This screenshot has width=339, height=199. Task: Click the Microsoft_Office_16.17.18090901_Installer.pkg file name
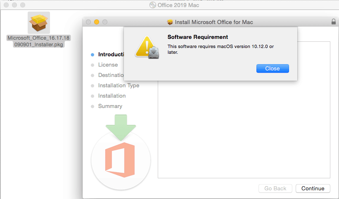(39, 41)
